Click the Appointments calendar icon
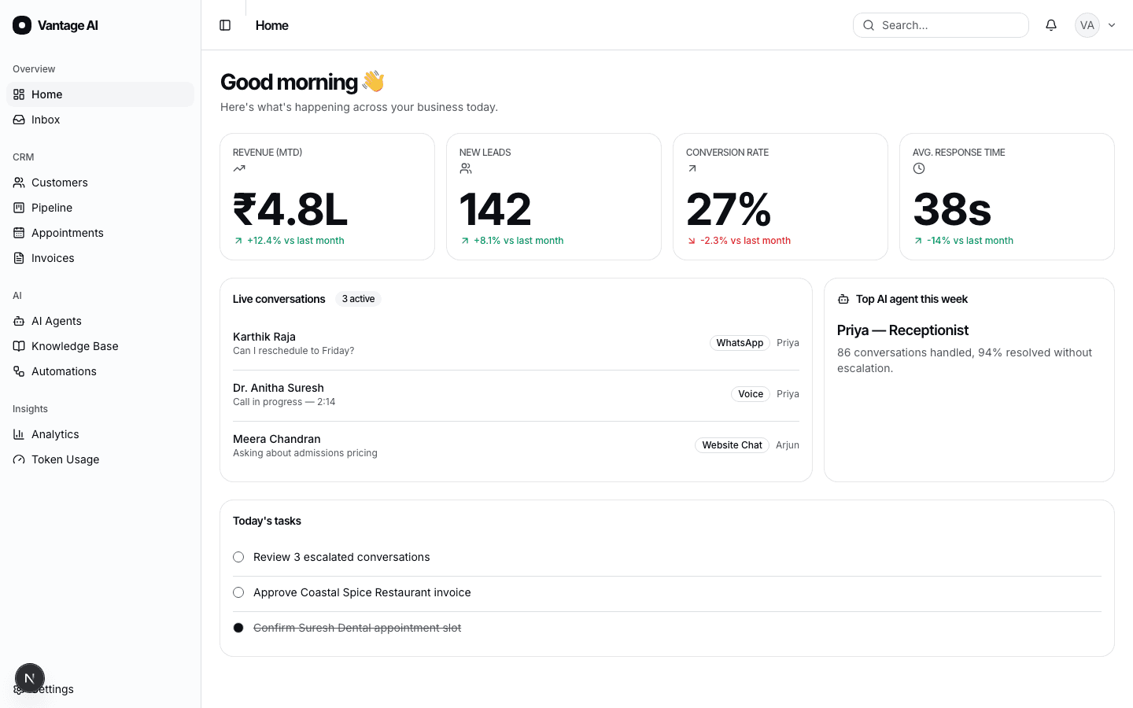Image resolution: width=1133 pixels, height=708 pixels. (x=19, y=233)
